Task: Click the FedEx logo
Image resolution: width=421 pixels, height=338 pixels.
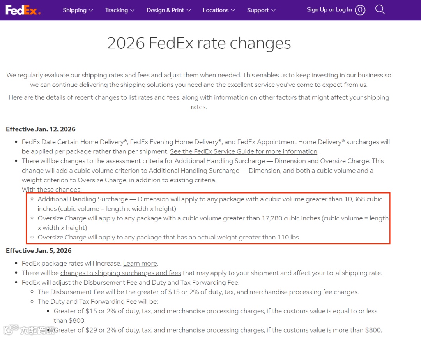Action: (23, 10)
